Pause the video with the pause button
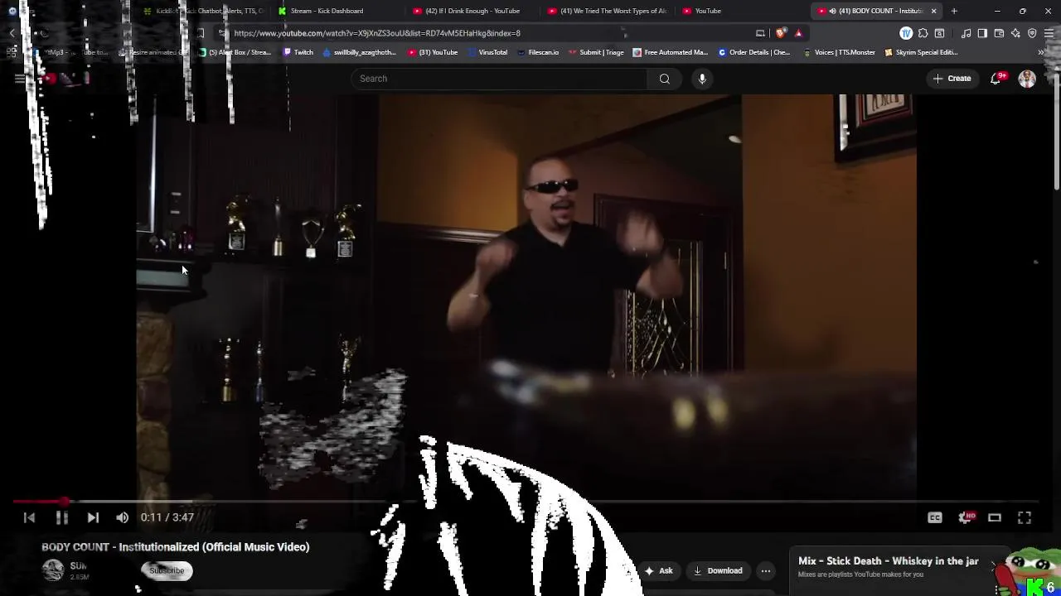 61,517
